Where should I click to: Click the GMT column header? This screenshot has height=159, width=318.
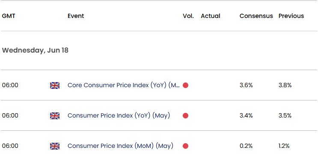(x=9, y=16)
